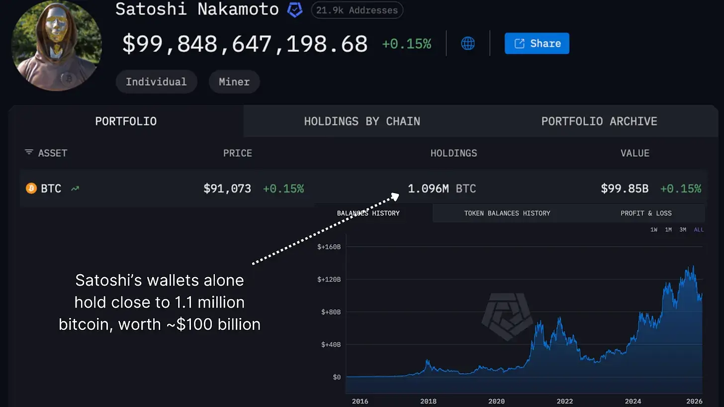Image resolution: width=724 pixels, height=407 pixels.
Task: Click the Individual tag
Action: (156, 82)
